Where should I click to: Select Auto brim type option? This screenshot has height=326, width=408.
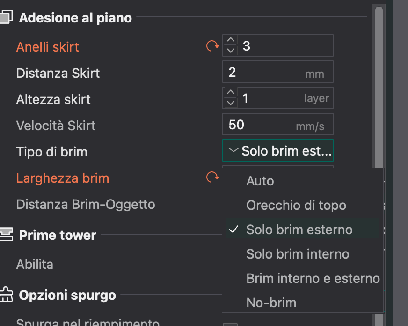click(x=260, y=181)
